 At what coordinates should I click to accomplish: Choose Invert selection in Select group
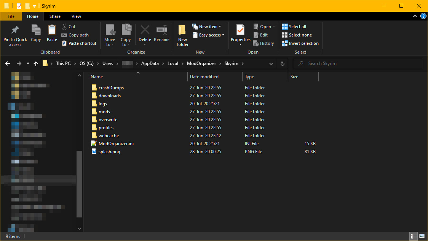coord(300,43)
